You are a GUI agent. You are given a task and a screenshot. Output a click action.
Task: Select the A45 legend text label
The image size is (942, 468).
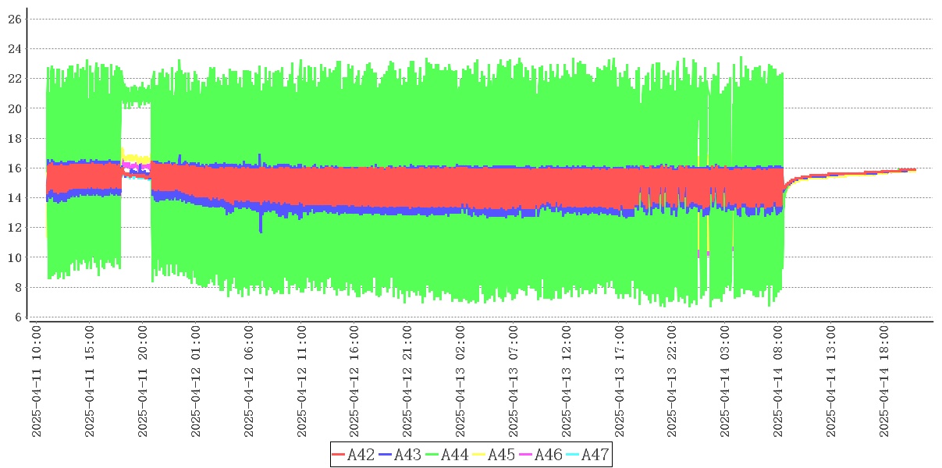pyautogui.click(x=501, y=455)
